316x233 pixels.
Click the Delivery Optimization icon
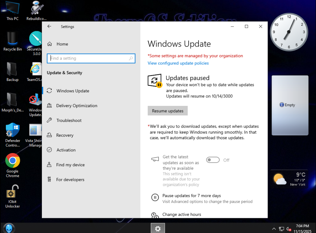point(49,105)
